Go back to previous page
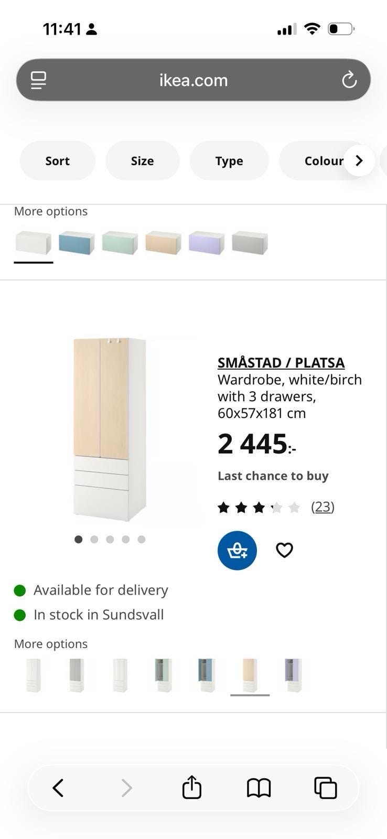Viewport: 387px width, 839px height. [58, 788]
